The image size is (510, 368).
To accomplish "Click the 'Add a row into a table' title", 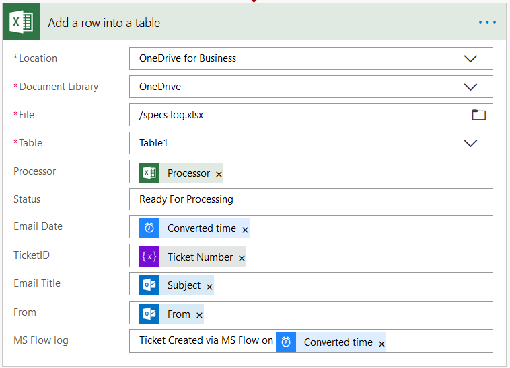I will click(x=104, y=23).
